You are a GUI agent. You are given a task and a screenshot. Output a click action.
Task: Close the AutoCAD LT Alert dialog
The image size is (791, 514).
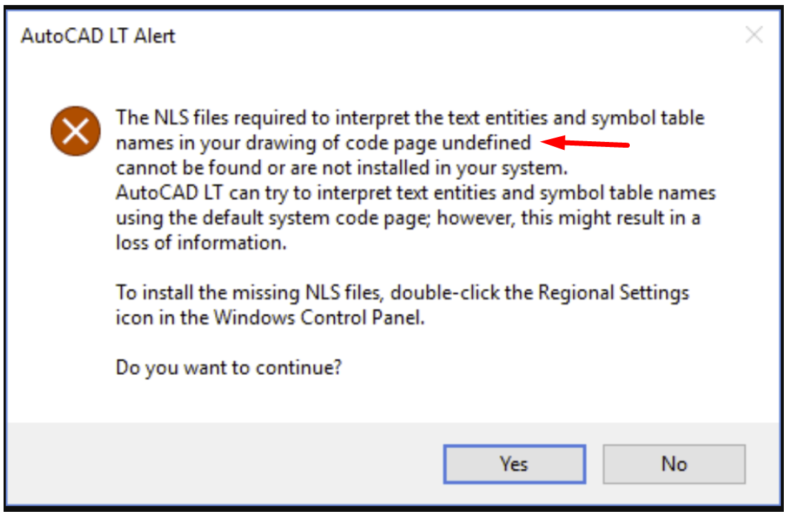[x=754, y=35]
